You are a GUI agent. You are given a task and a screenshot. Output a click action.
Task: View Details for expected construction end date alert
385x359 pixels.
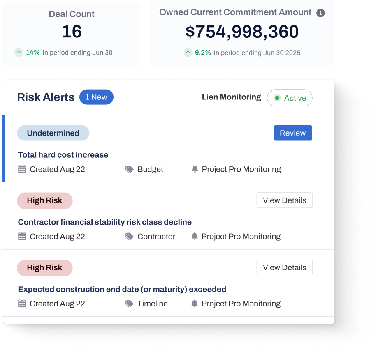click(x=284, y=268)
